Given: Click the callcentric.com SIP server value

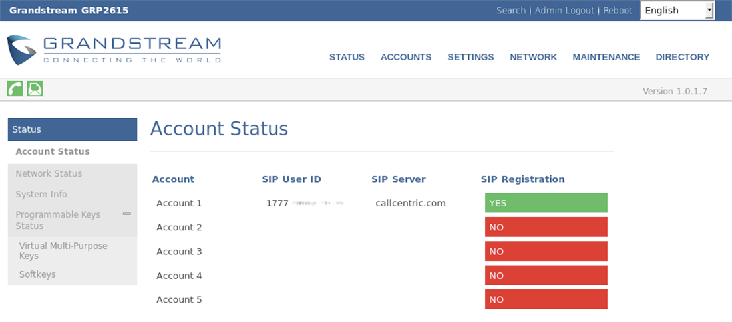Looking at the screenshot, I should [x=411, y=203].
